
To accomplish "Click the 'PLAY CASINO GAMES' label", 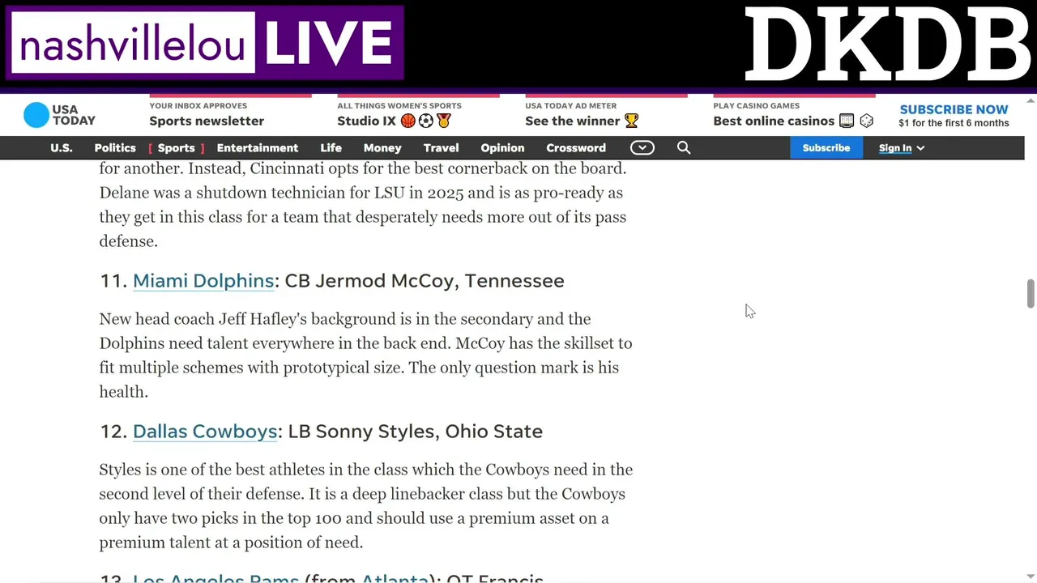I will coord(756,105).
